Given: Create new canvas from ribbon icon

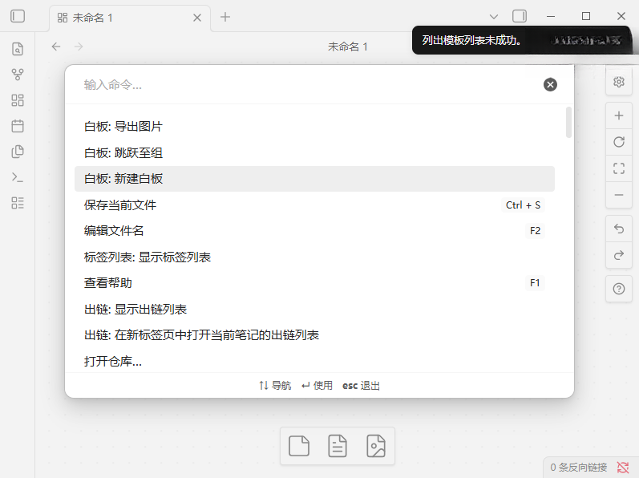Looking at the screenshot, I should [18, 100].
